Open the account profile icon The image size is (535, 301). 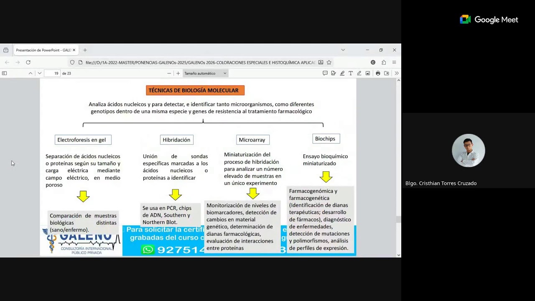pos(373,62)
